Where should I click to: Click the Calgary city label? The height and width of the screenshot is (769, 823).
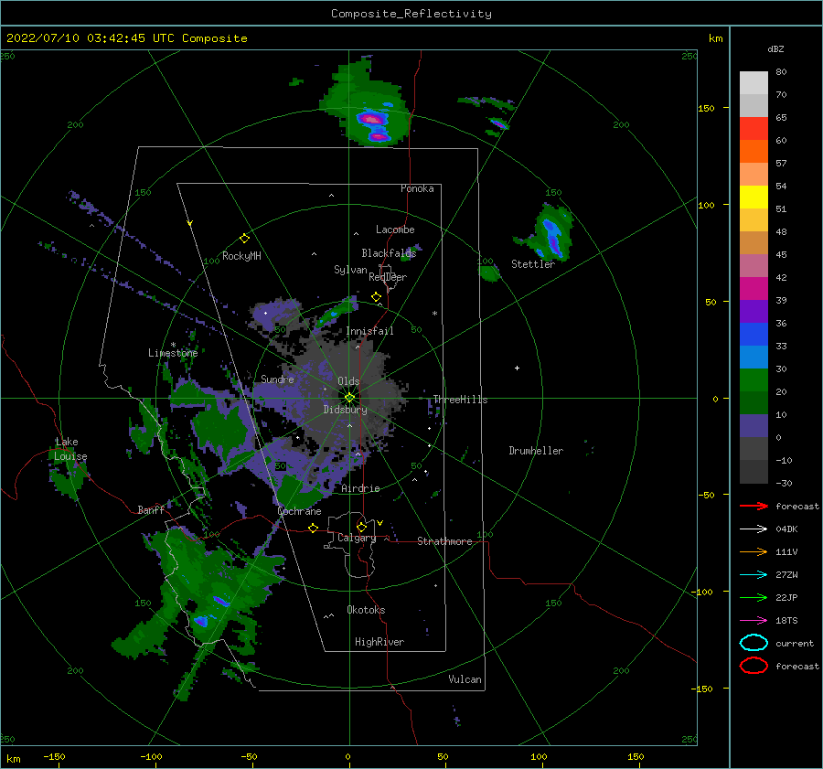click(357, 538)
